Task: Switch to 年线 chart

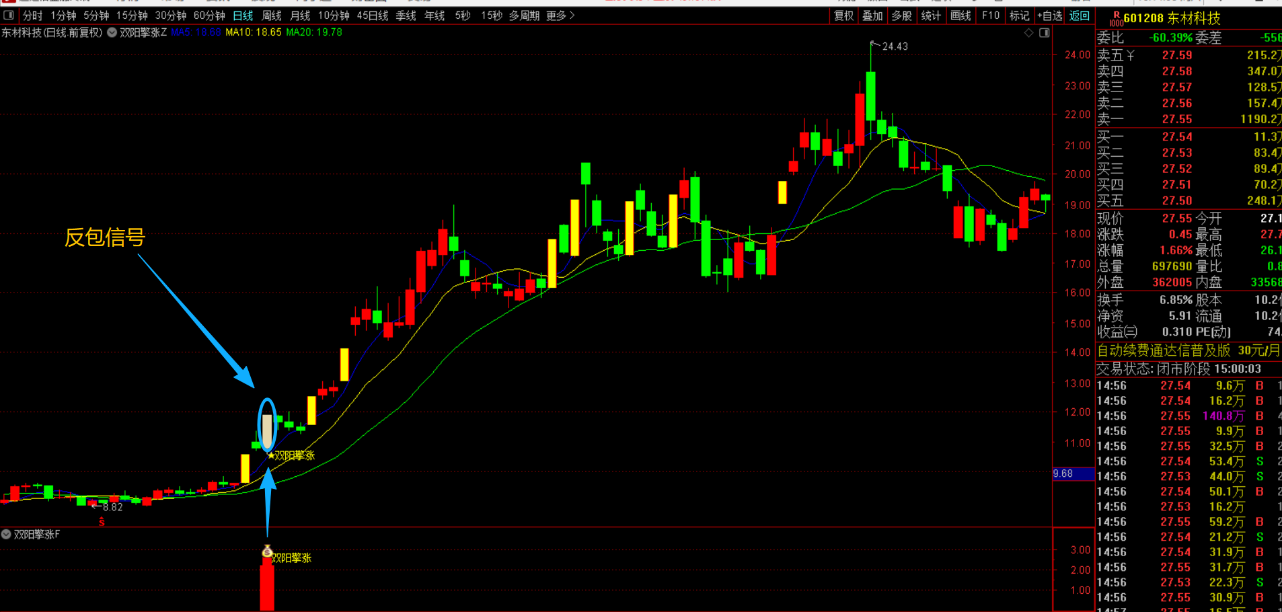Action: coord(435,15)
